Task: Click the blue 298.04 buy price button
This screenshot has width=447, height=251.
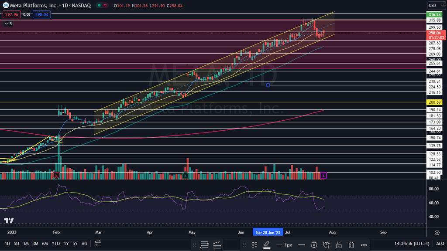Action: 42,14
